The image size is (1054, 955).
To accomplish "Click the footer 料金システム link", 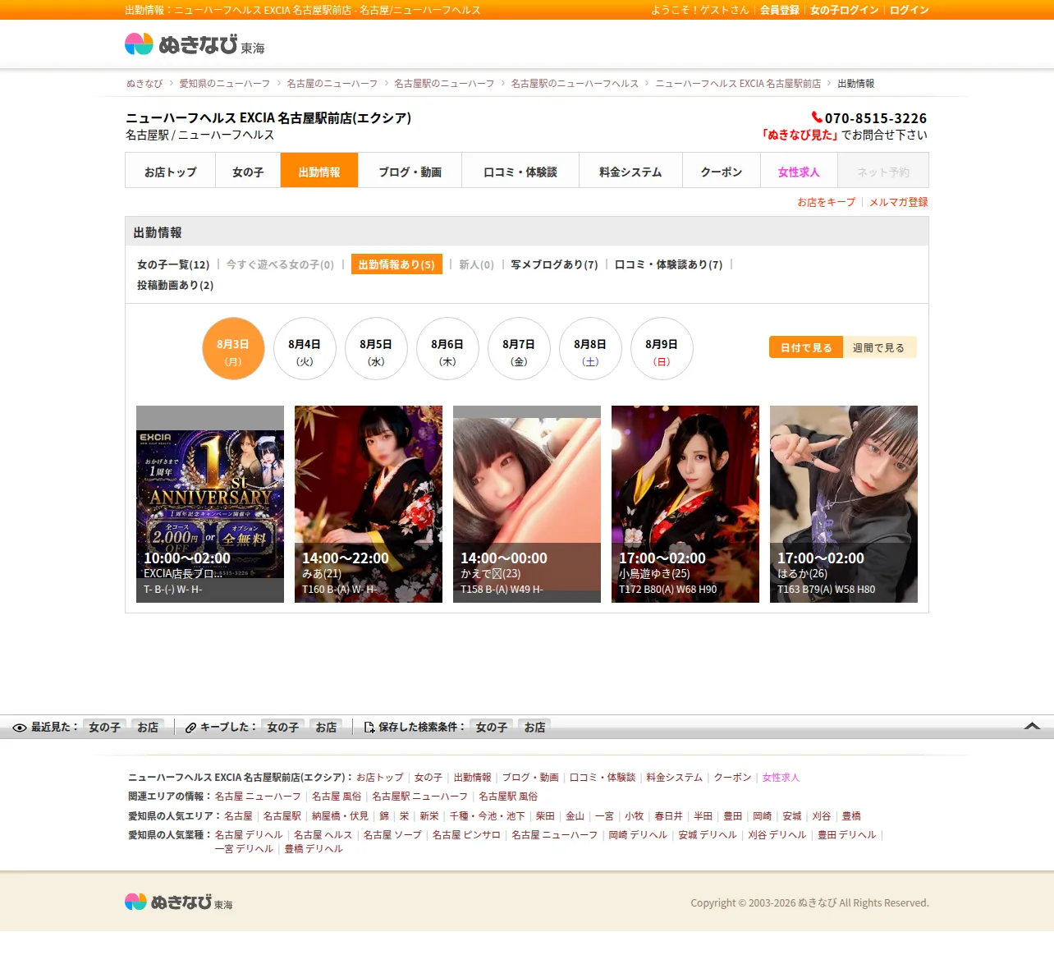I will click(x=674, y=778).
